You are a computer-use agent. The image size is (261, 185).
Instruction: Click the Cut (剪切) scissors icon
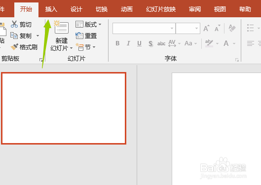pyautogui.click(x=14, y=24)
